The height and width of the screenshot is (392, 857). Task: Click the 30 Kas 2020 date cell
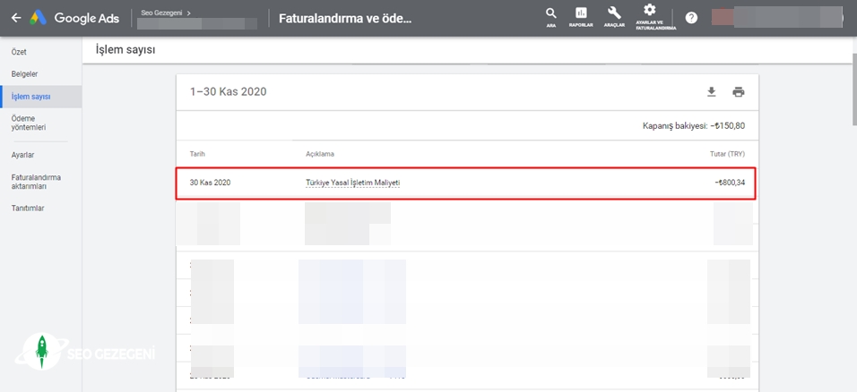[210, 183]
